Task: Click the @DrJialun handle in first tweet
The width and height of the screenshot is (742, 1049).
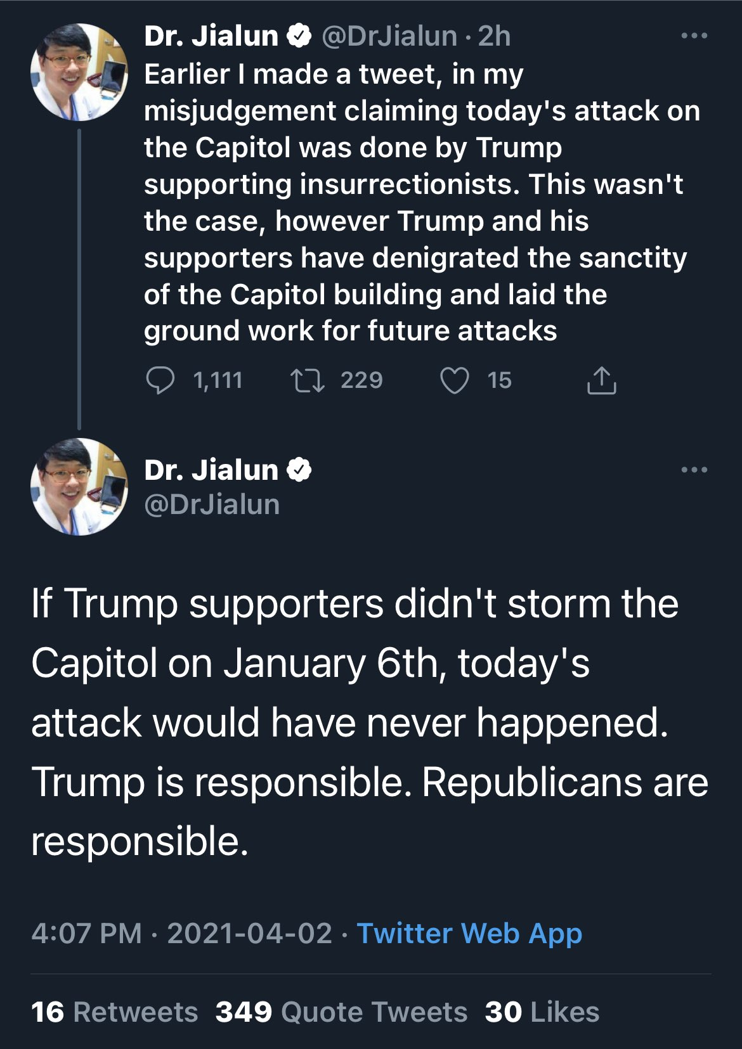Action: (389, 36)
